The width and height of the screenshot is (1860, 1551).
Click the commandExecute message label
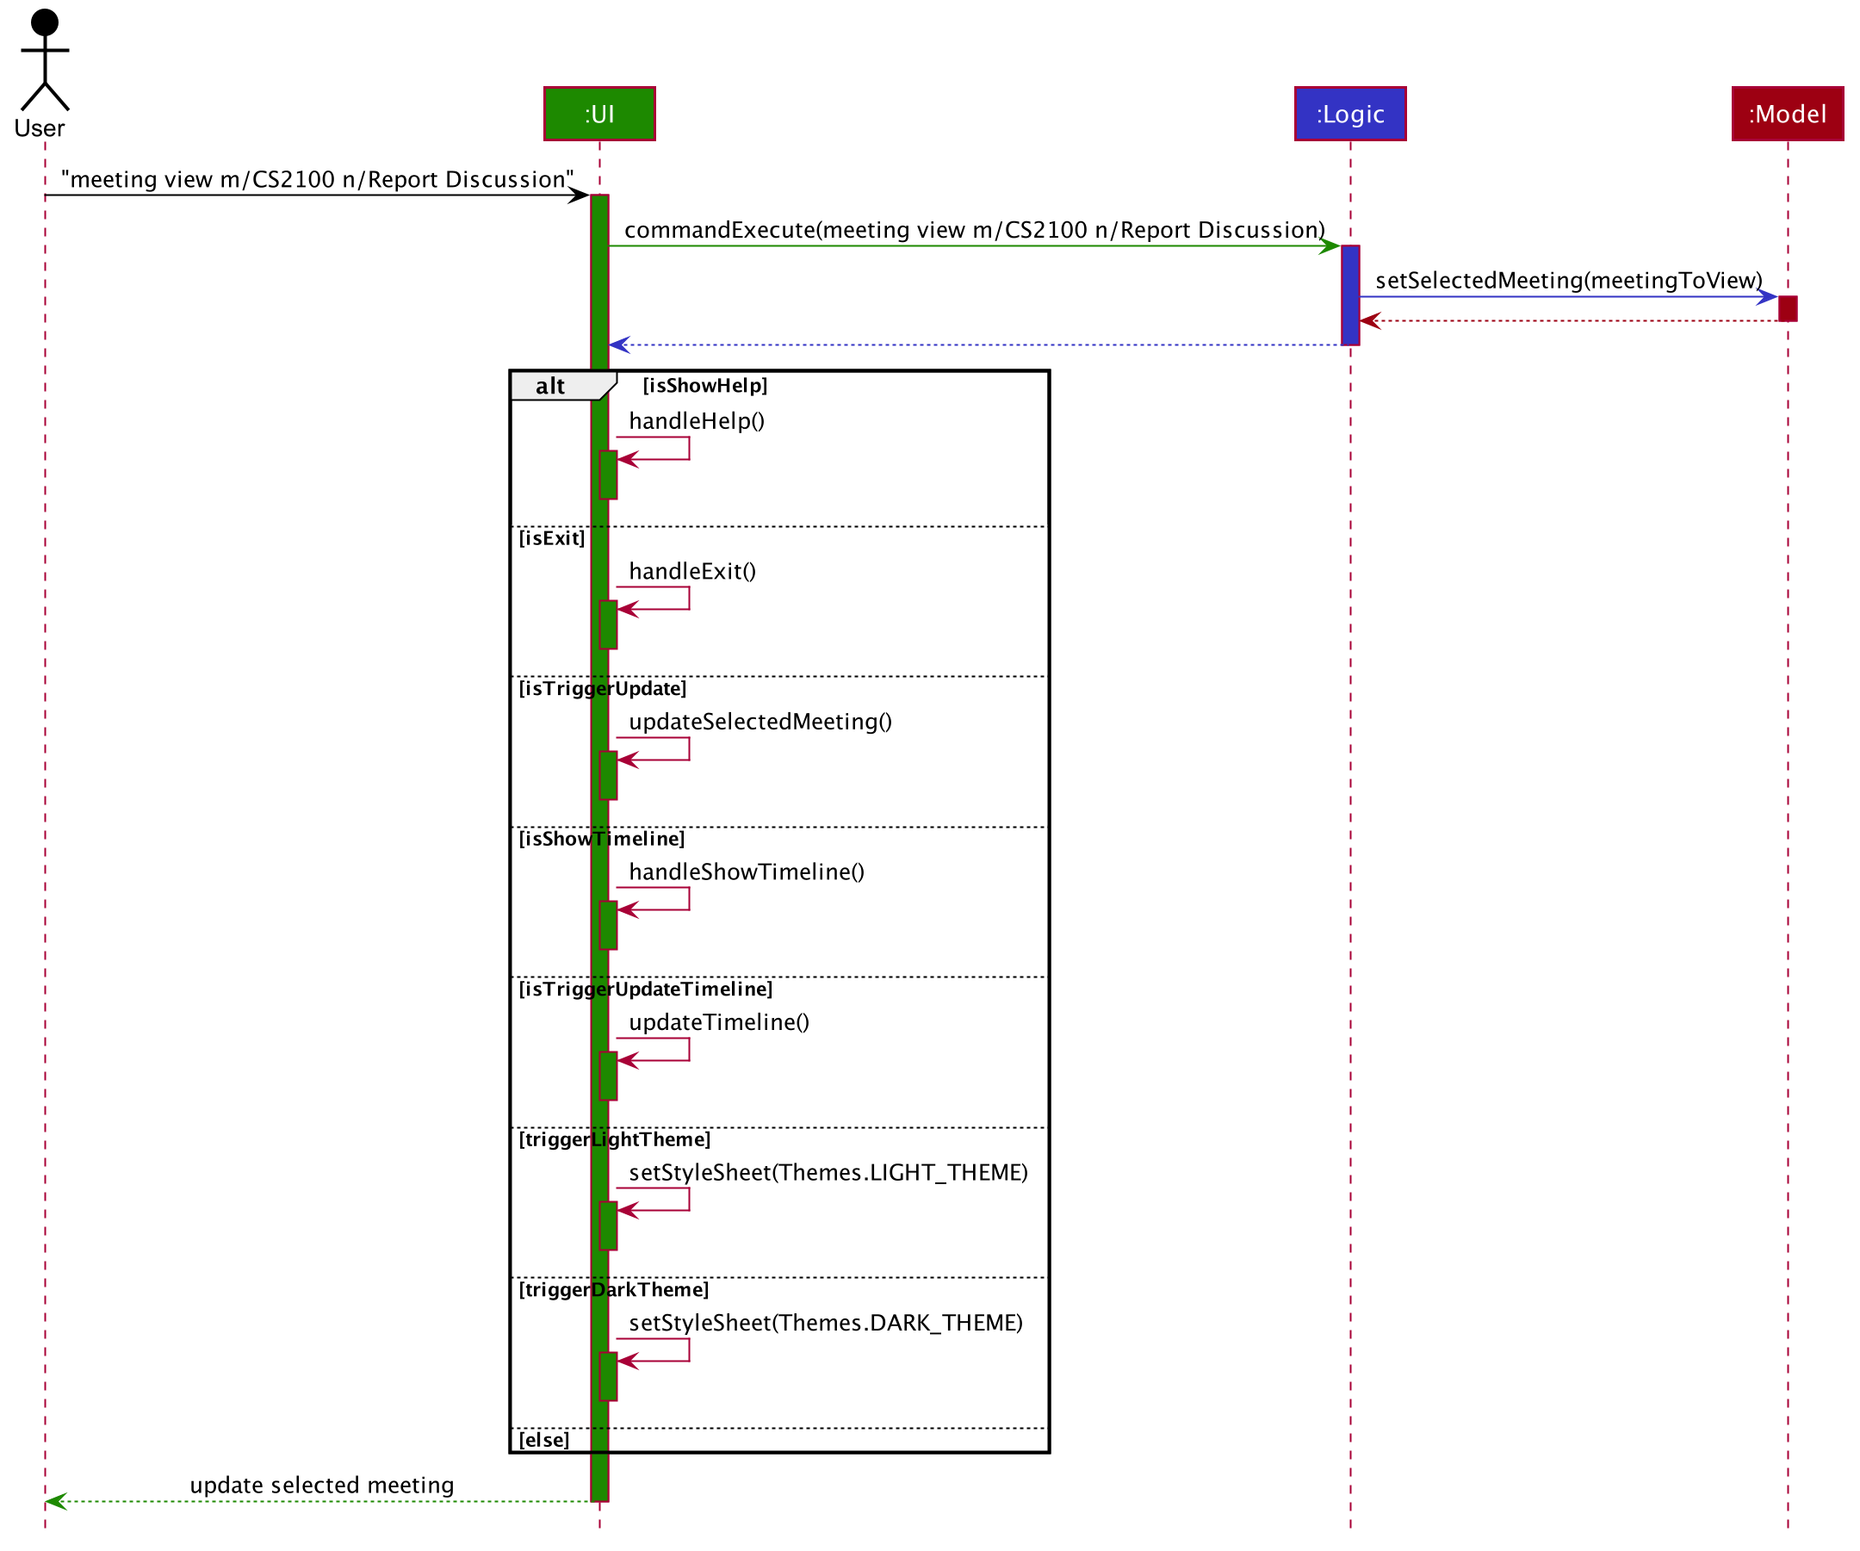point(974,230)
